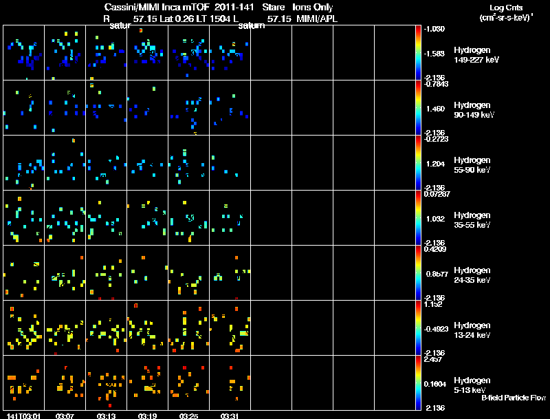
Task: Pick the Hydrogen 5-13 keV color scale
Action: coord(418,383)
